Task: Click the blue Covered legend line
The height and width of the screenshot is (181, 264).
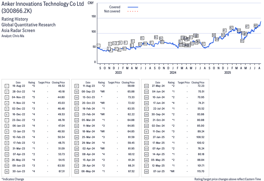Action: [x=133, y=7]
